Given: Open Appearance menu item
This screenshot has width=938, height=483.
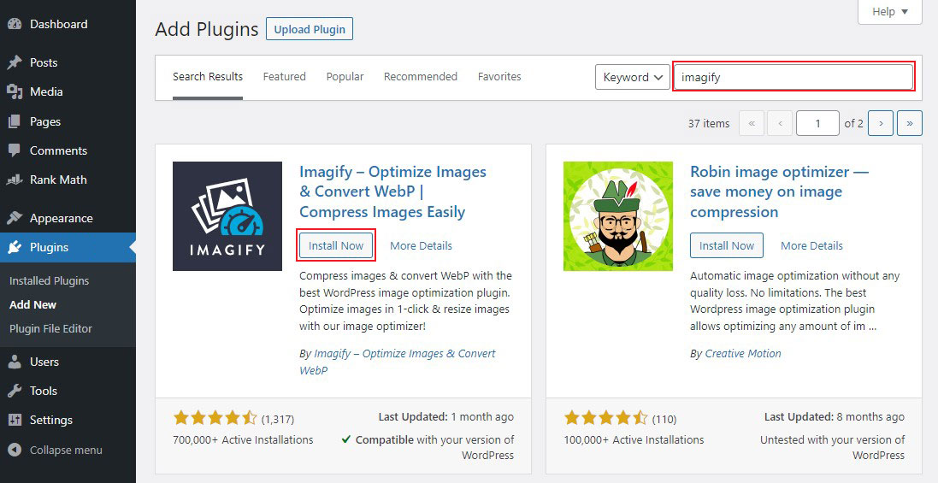Looking at the screenshot, I should coord(68,218).
